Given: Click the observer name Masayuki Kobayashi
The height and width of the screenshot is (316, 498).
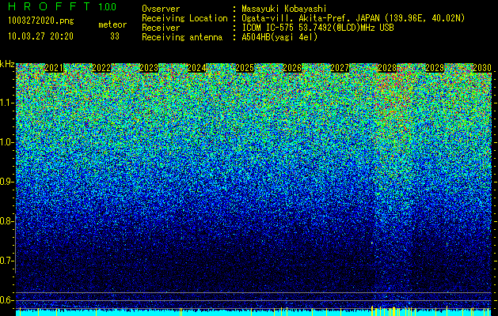Looking at the screenshot, I should [x=284, y=9].
